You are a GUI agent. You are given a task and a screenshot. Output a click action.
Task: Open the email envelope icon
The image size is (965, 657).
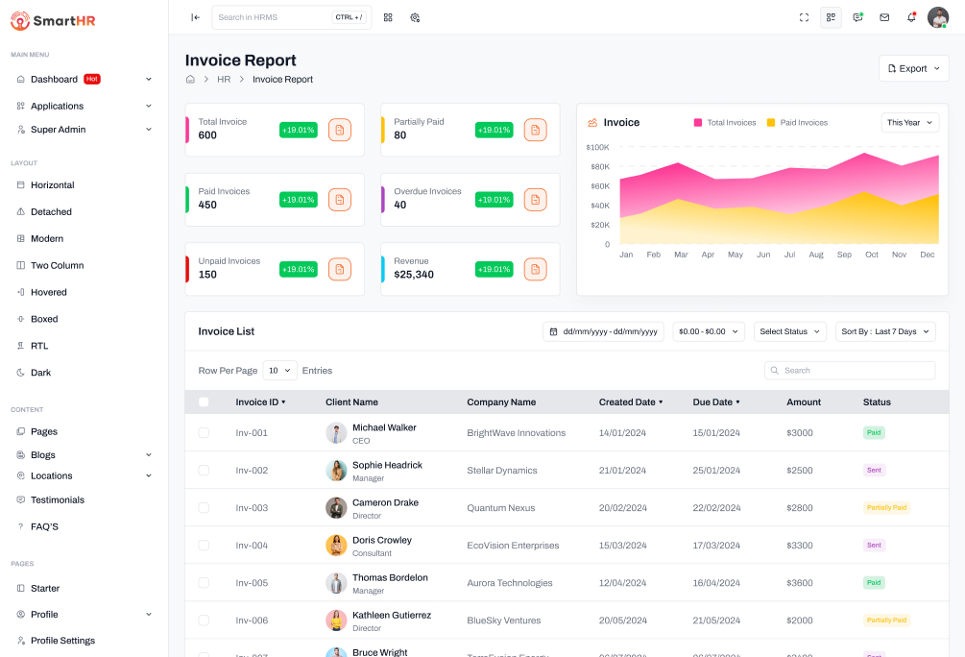(884, 17)
